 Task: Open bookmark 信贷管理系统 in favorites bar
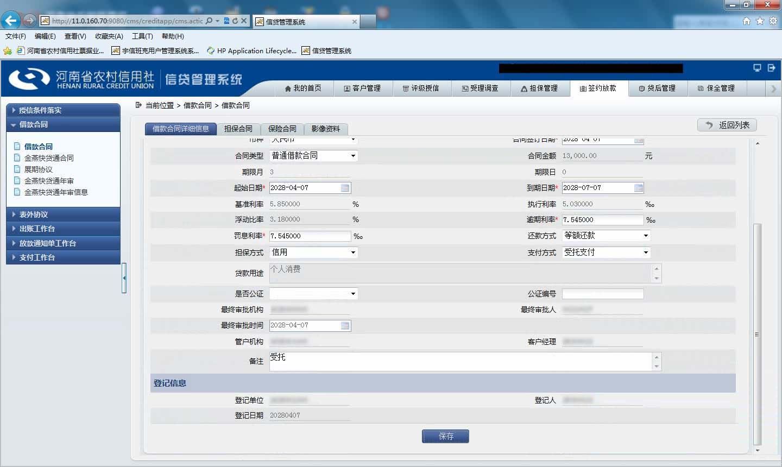coord(326,51)
